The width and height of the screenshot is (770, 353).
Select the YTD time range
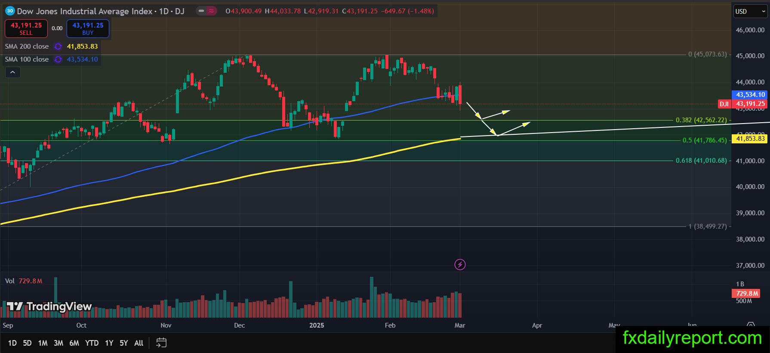[x=92, y=343]
